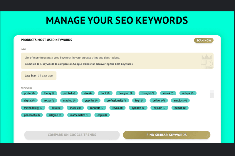Select the 'ebook' keyword tag
Image resolution: width=235 pixels, height=156 pixels.
168,93
